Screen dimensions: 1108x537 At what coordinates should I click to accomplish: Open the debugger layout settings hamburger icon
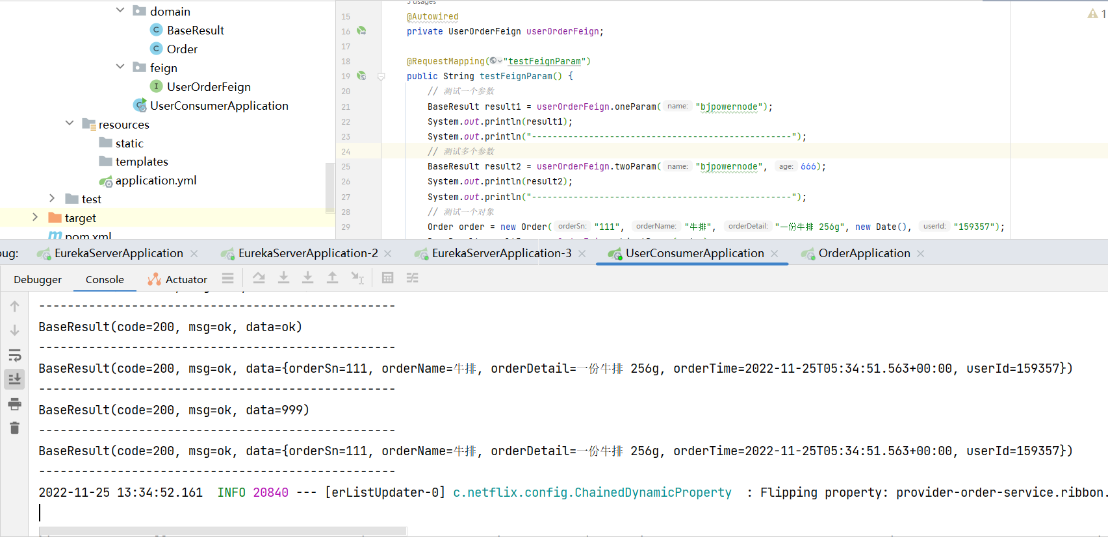(x=227, y=278)
